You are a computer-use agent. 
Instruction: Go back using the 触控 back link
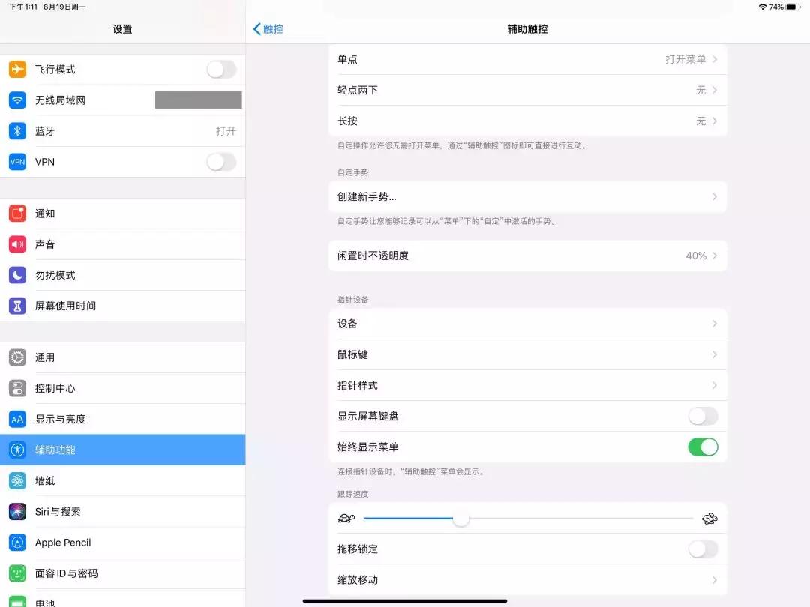268,28
